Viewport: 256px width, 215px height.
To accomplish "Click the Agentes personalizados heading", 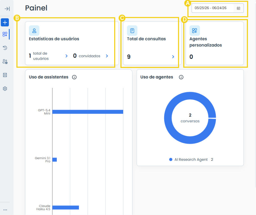I will 206,42.
